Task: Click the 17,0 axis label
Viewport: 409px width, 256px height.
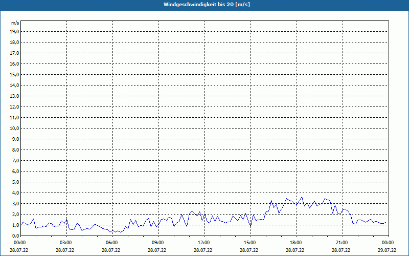Action: coord(15,53)
